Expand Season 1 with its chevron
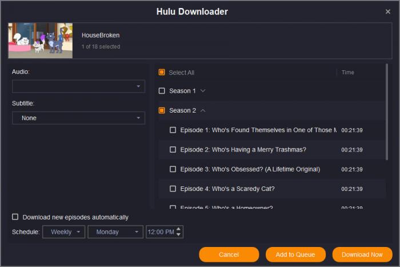 [x=203, y=91]
